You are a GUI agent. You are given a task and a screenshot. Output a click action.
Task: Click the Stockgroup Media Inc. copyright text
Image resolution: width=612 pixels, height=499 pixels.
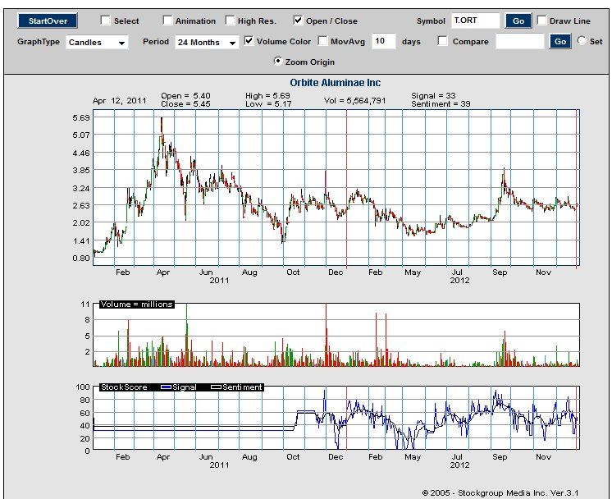coord(500,493)
